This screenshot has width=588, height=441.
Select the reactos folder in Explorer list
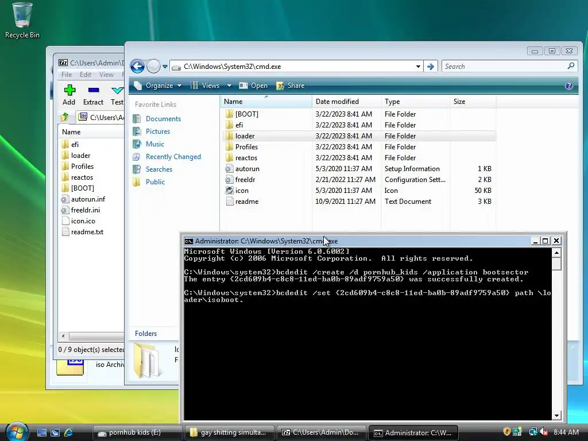360,157
